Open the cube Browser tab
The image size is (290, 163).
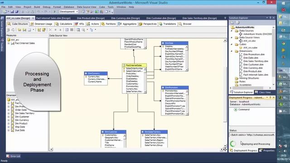coord(185,24)
